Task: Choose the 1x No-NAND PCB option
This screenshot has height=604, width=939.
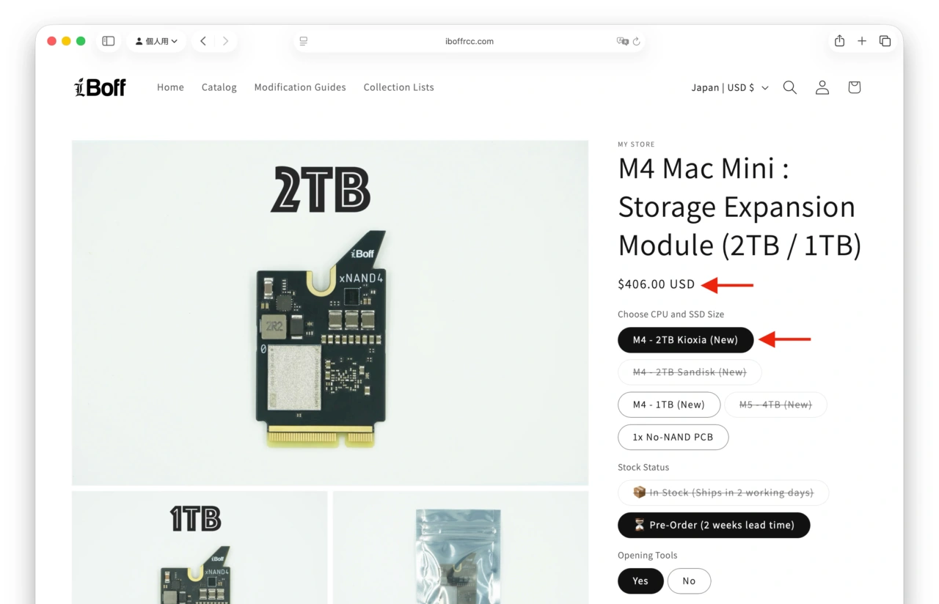Action: point(673,437)
